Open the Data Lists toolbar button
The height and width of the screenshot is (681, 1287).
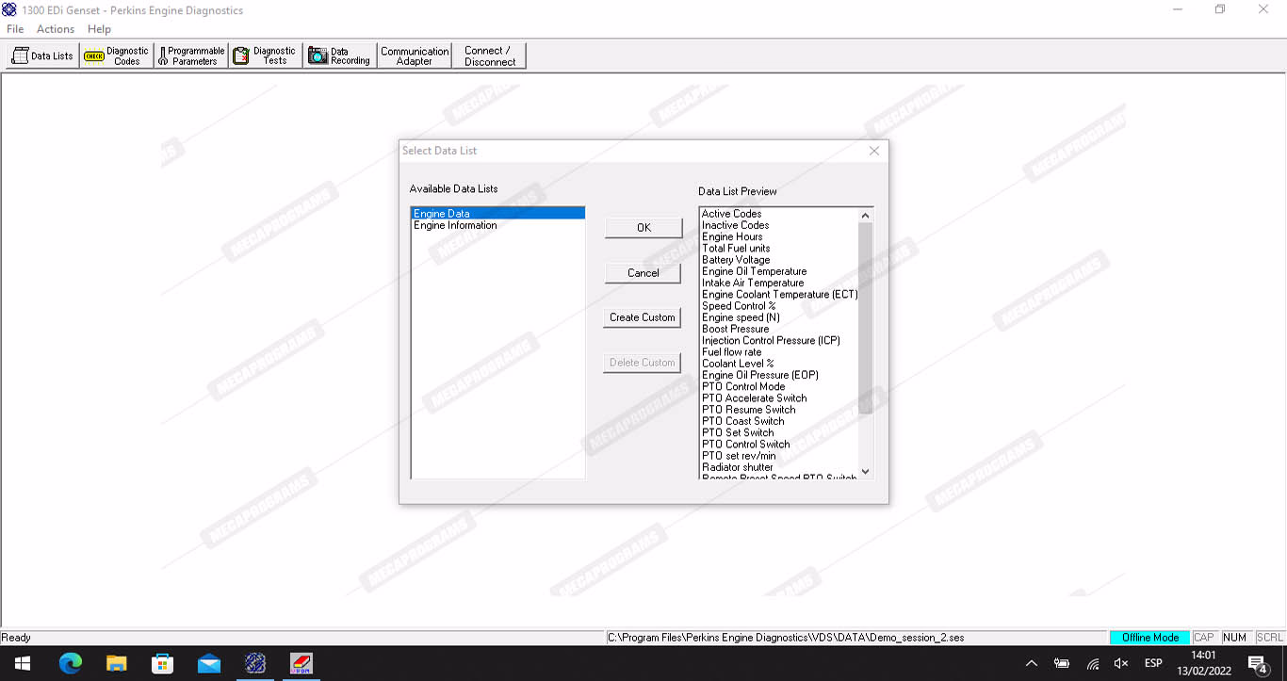[x=42, y=56]
